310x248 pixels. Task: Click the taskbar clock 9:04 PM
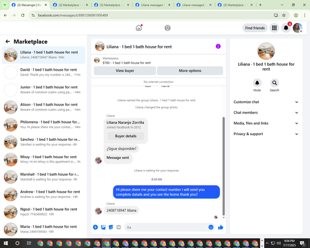click(289, 243)
